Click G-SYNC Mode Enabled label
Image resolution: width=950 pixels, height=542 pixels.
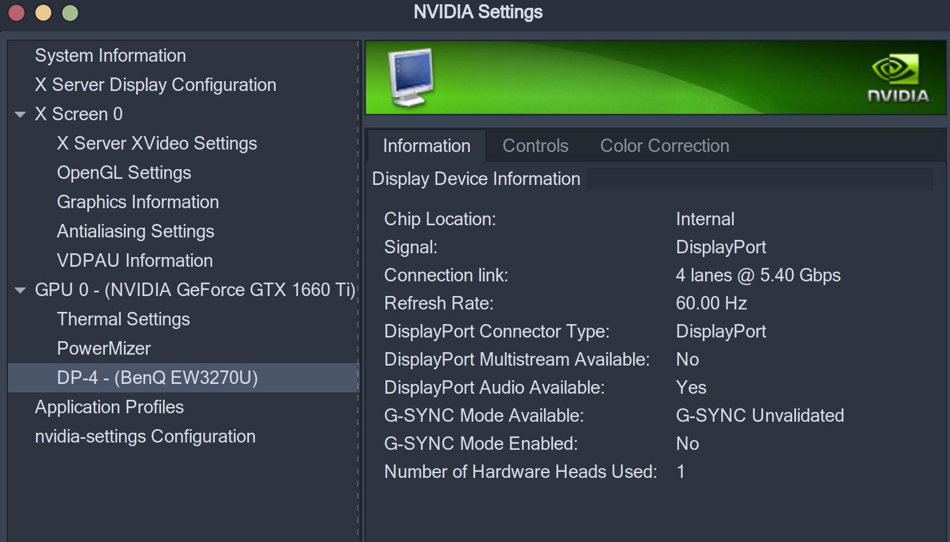pos(481,444)
